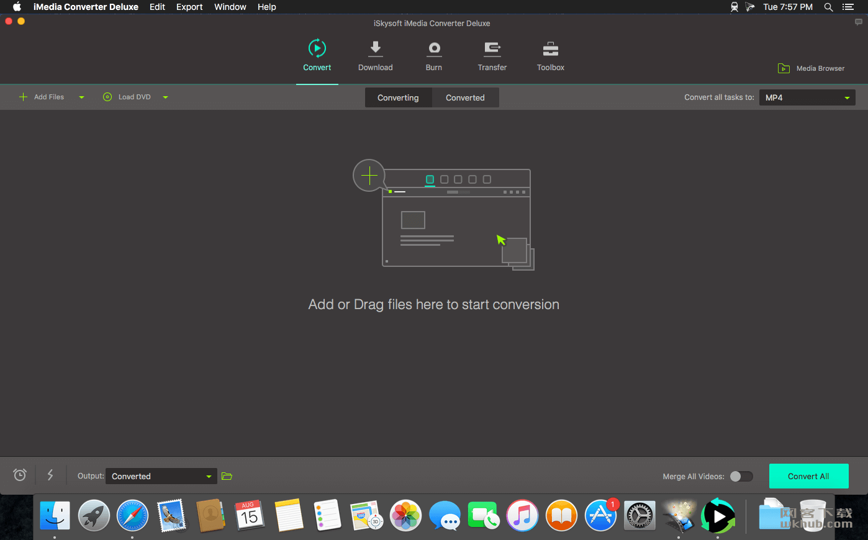Viewport: 868px width, 540px height.
Task: Expand the Load DVD dropdown arrow
Action: coord(165,97)
